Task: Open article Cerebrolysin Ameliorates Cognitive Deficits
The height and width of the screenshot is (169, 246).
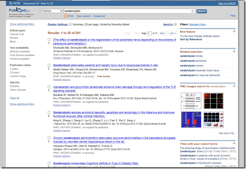Action: coord(96,163)
